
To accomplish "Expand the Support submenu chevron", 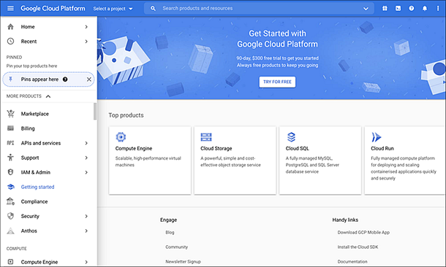I will pyautogui.click(x=86, y=158).
